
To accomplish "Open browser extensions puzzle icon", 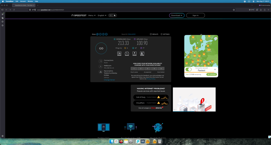I will coord(265,10).
